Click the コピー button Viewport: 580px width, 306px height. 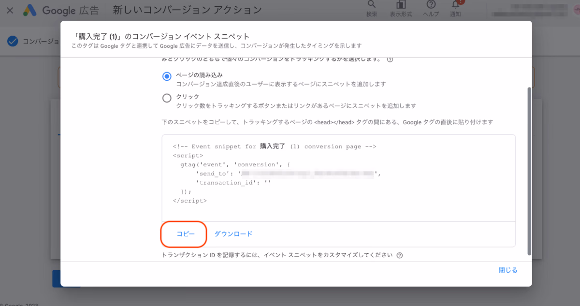click(x=185, y=234)
